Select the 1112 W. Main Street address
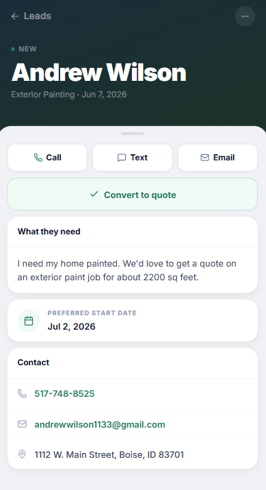 tap(109, 454)
